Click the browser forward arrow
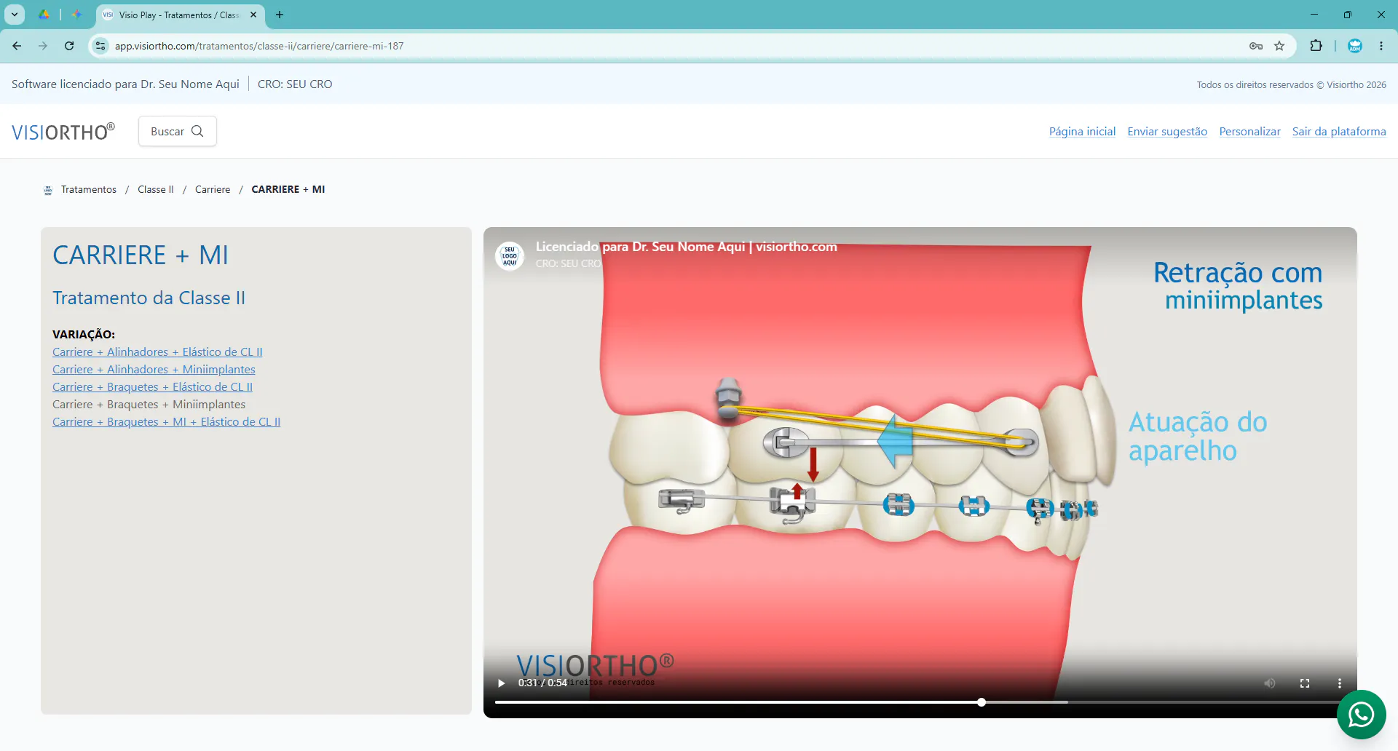The width and height of the screenshot is (1398, 751). coord(43,46)
